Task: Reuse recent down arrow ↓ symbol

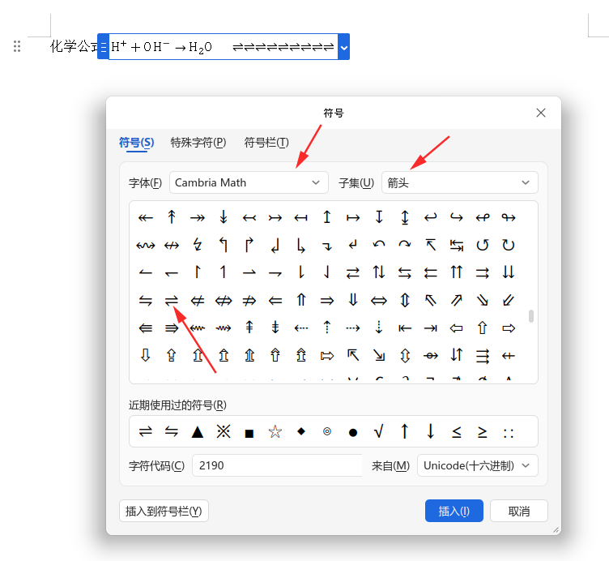Action: [x=430, y=431]
